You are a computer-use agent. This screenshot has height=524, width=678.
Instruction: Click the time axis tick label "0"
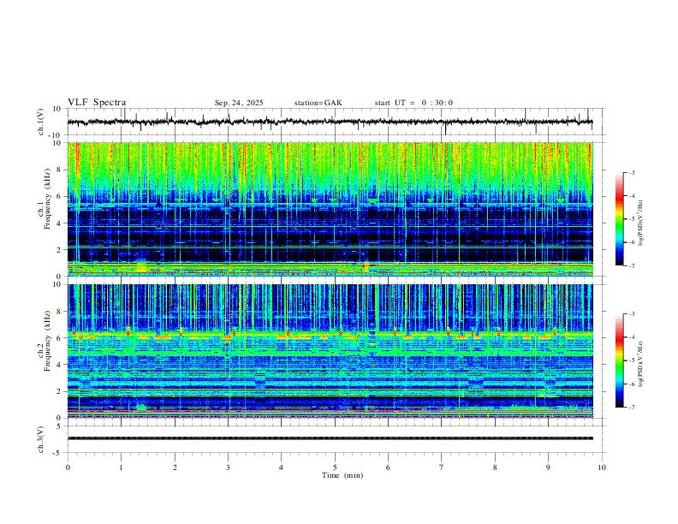(68, 467)
